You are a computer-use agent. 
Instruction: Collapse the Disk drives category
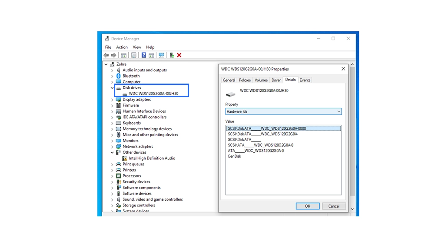point(112,88)
